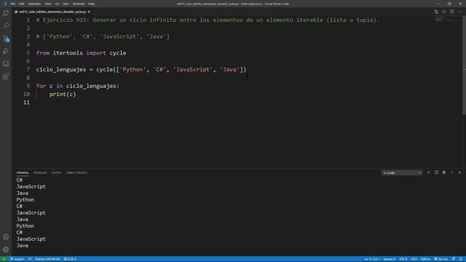Viewport: 466px width, 262px height.
Task: Click the Ln 11, Col 1 indicator
Action: coord(372,259)
